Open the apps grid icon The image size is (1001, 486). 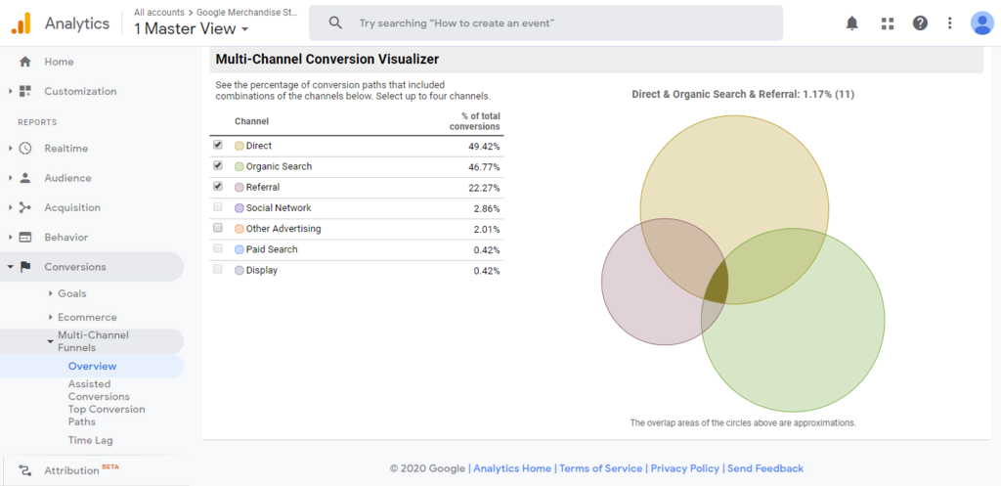887,23
